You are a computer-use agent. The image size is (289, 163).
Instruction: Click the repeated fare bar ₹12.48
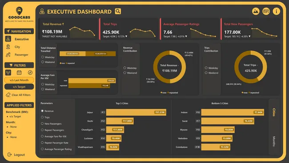pyautogui.click(x=89, y=86)
